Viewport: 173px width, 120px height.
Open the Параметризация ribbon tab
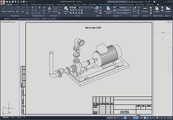36,5
